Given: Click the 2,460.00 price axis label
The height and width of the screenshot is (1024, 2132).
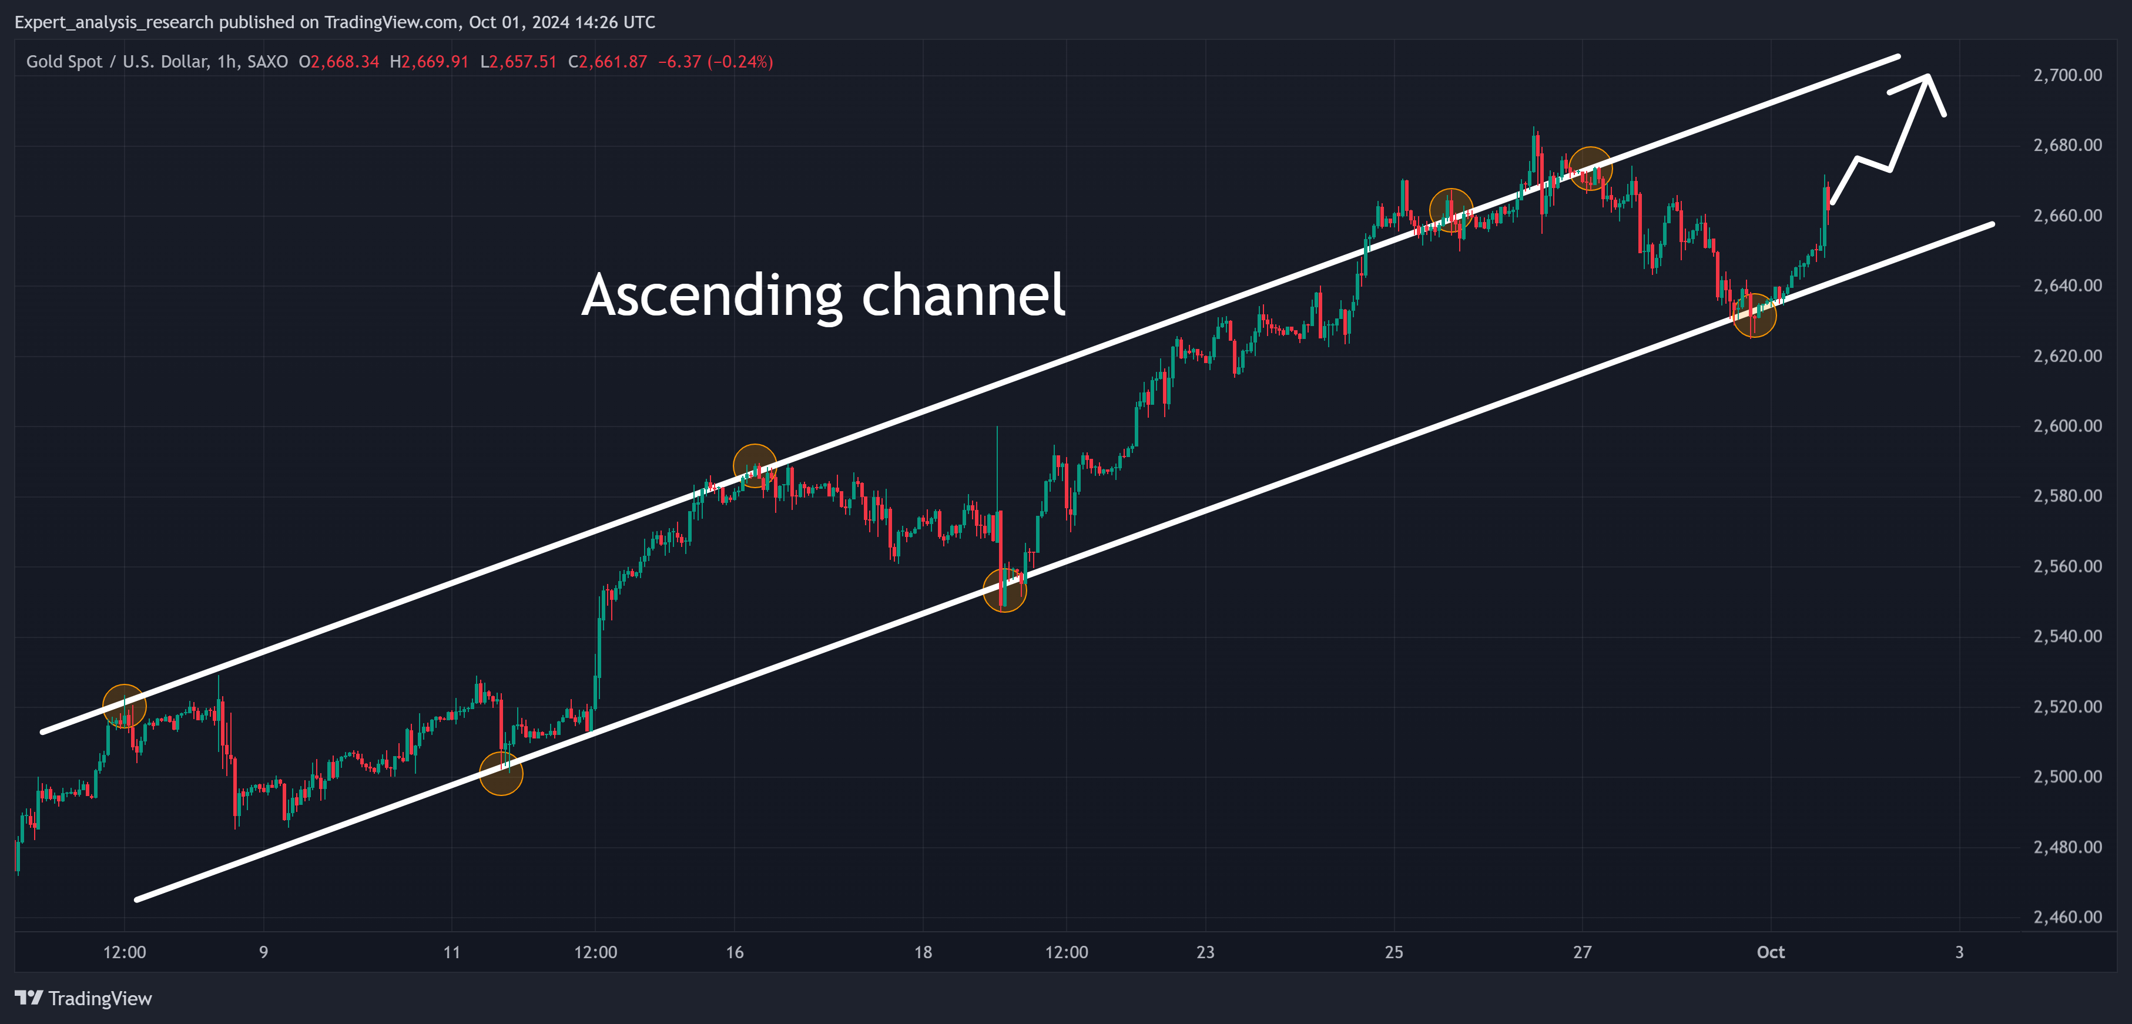Looking at the screenshot, I should tap(2067, 916).
